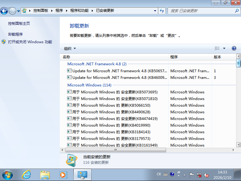
Task: Click the search magnifier icon
Action: pos(237,11)
